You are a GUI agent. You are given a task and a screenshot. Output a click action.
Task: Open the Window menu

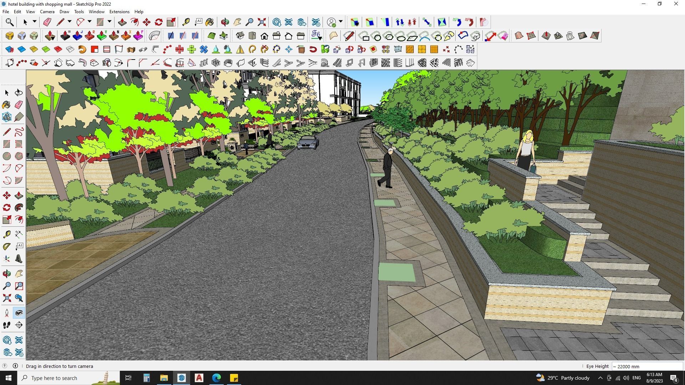tap(96, 12)
